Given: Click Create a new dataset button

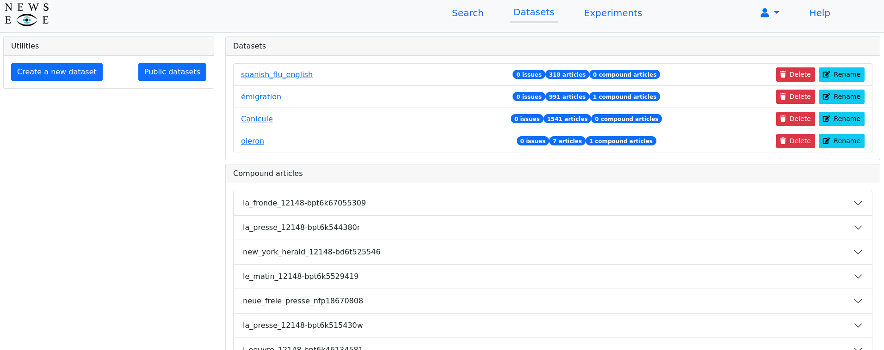Looking at the screenshot, I should (57, 72).
